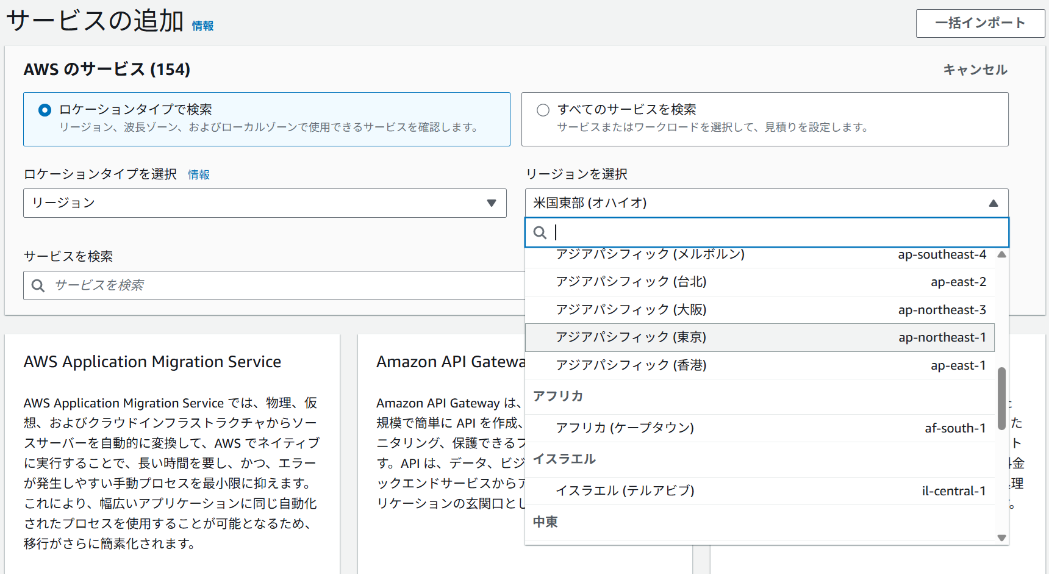Choose アジアパシフィック (東京) region
Image resolution: width=1049 pixels, height=574 pixels.
tap(760, 337)
